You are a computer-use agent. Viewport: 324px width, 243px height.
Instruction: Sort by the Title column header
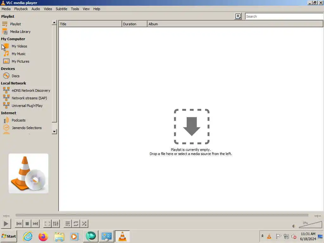click(90, 24)
